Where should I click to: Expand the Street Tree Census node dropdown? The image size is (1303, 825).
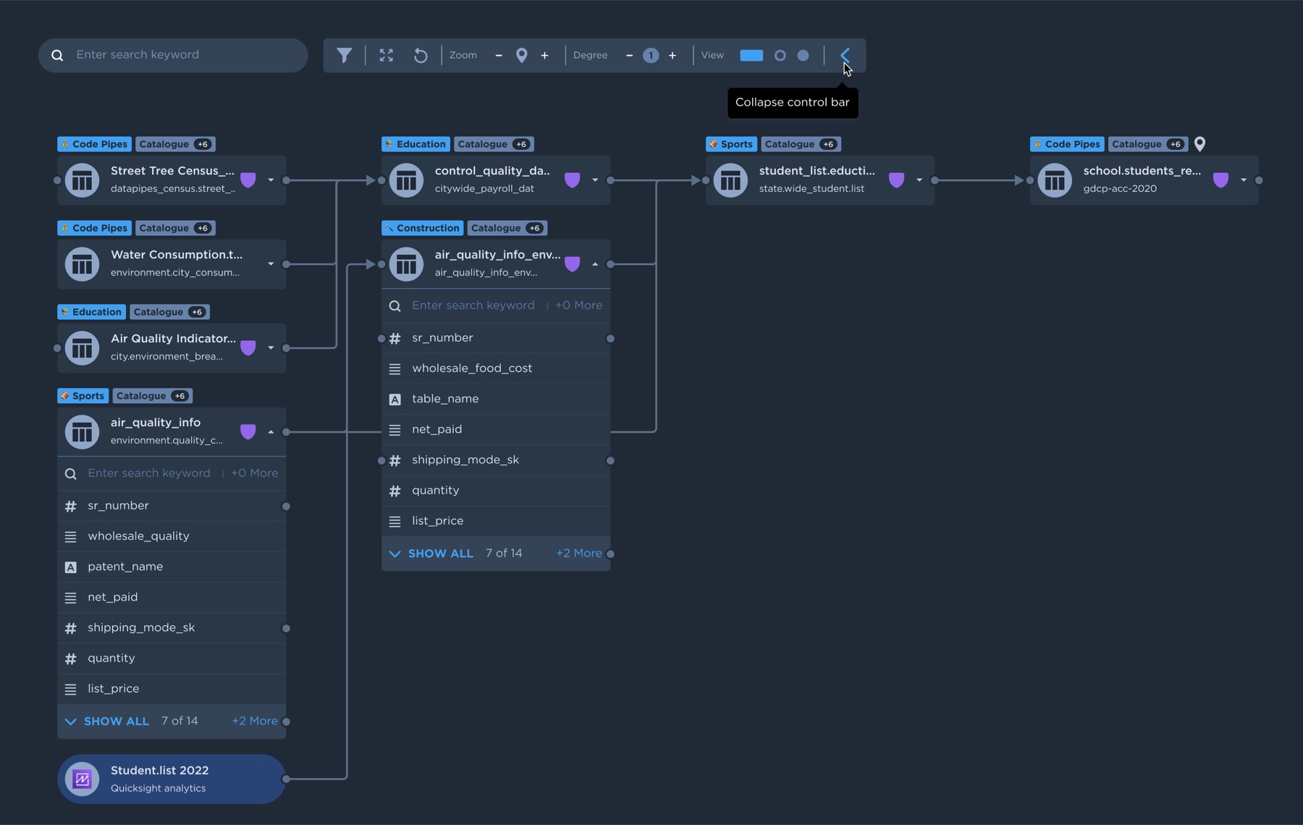pos(271,180)
